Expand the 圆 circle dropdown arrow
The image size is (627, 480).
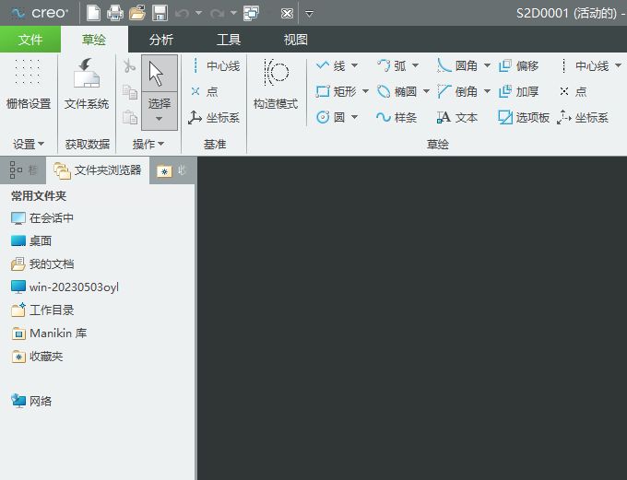(x=354, y=118)
